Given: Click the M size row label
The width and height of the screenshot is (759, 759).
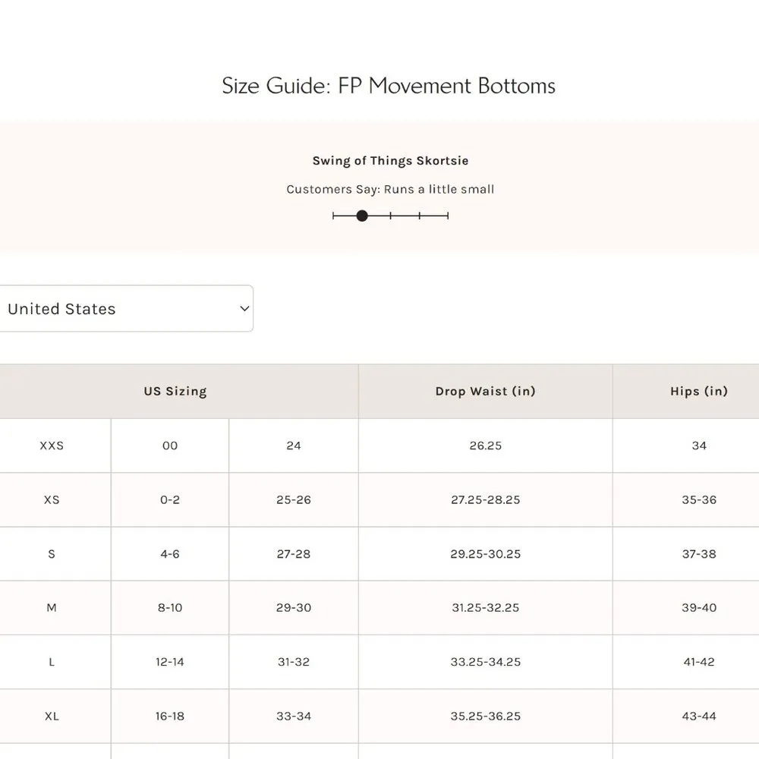Looking at the screenshot, I should 52,608.
